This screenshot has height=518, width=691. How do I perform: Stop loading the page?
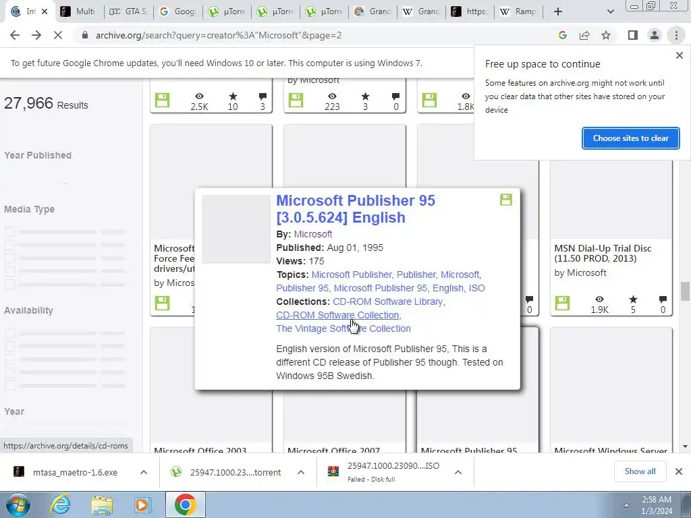(x=58, y=35)
